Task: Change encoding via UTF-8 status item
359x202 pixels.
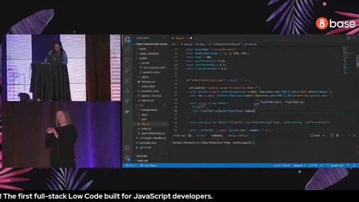Action: [313, 166]
